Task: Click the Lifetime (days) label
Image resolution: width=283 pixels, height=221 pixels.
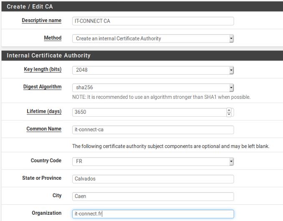Action: (x=44, y=111)
